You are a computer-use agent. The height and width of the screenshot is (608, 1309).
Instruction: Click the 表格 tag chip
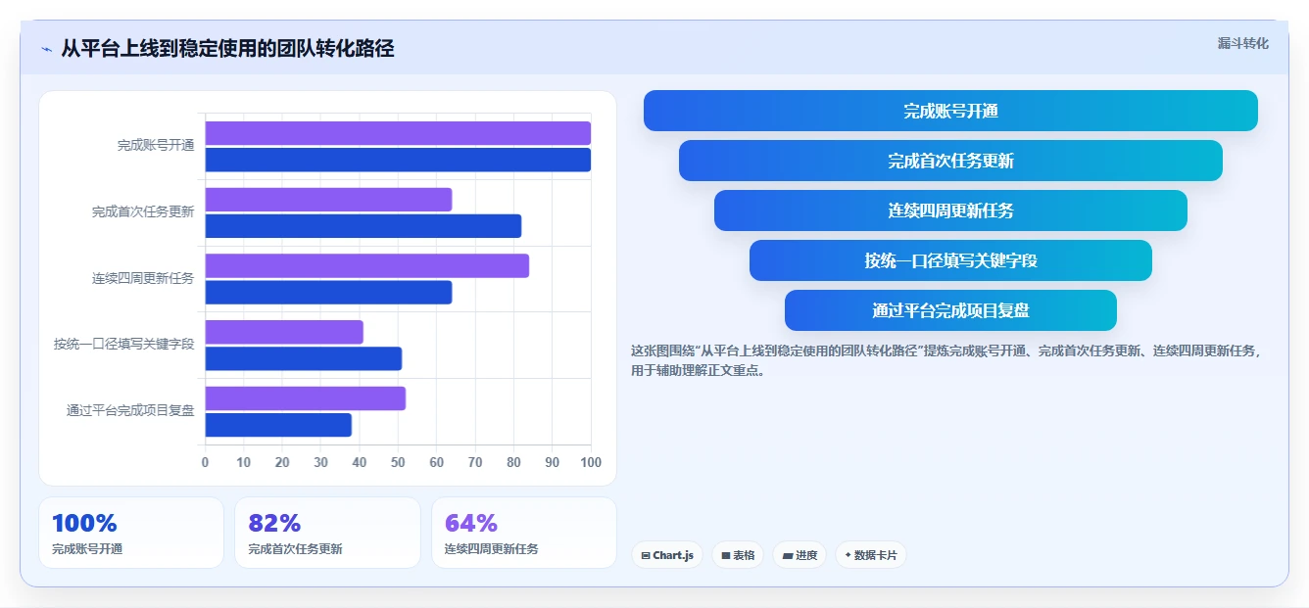(x=738, y=555)
